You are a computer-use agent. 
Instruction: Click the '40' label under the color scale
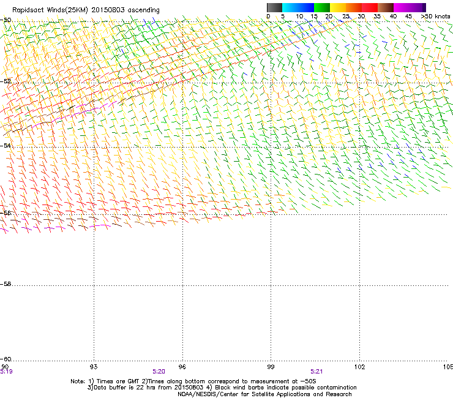(x=393, y=17)
